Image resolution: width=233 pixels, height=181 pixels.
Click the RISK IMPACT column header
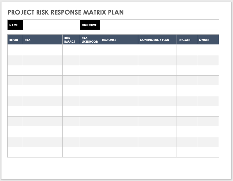coord(71,40)
